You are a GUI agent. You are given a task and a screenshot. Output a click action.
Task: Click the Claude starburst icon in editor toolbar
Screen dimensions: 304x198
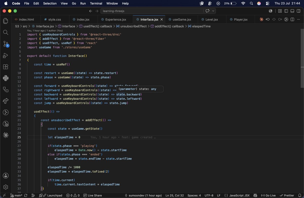[x=261, y=20]
